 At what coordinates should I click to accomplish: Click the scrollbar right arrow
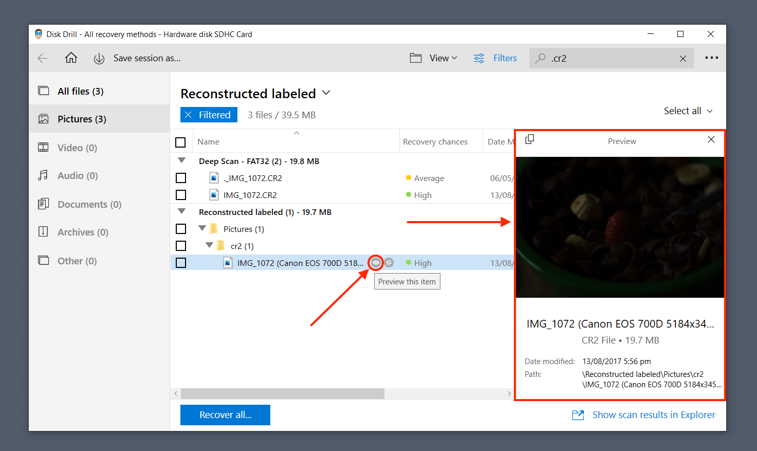[509, 393]
